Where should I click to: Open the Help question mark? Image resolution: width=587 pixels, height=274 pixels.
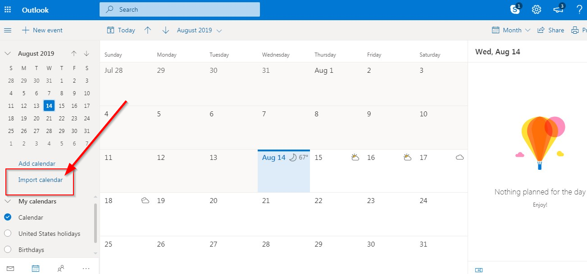tap(579, 9)
